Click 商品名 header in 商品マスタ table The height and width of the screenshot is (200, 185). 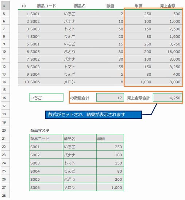click(x=80, y=138)
